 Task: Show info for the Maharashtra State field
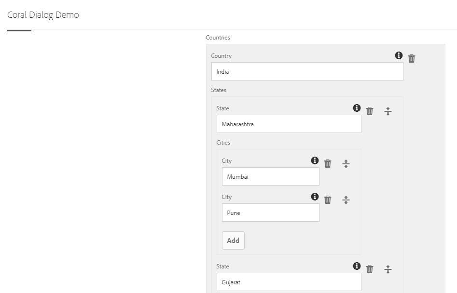357,108
